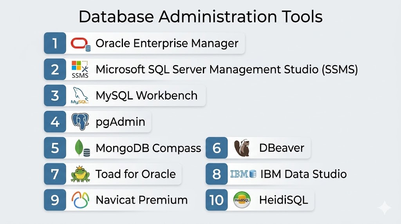Click the number 10 badge
The width and height of the screenshot is (401, 224).
tap(217, 200)
